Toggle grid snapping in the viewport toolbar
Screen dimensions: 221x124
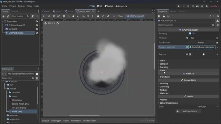88,16
